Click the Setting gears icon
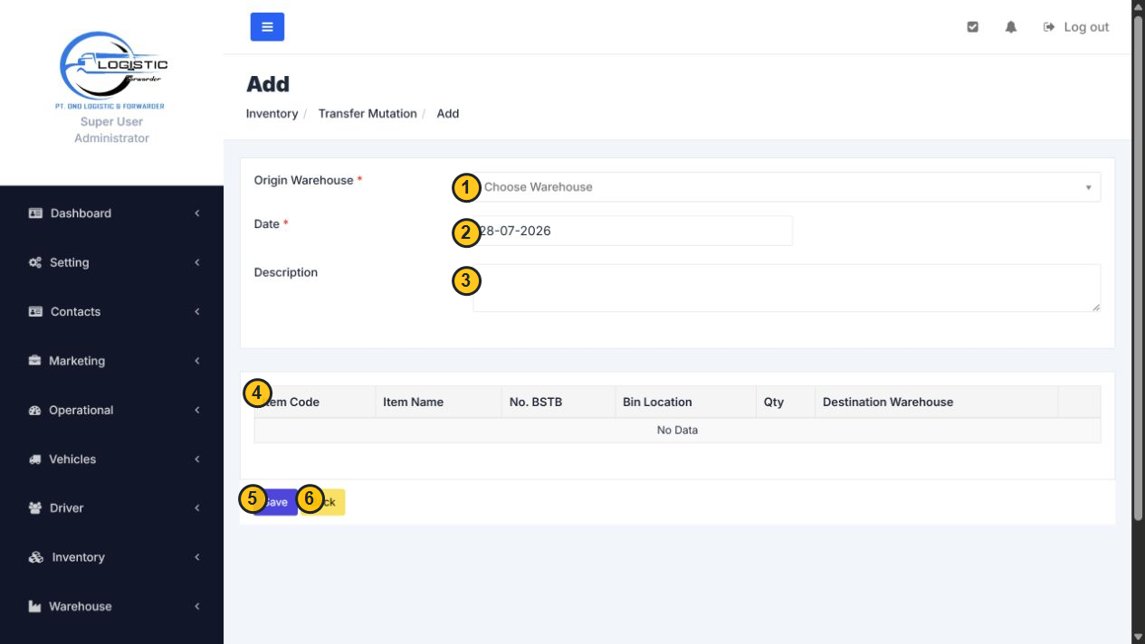The height and width of the screenshot is (644, 1145). point(35,262)
